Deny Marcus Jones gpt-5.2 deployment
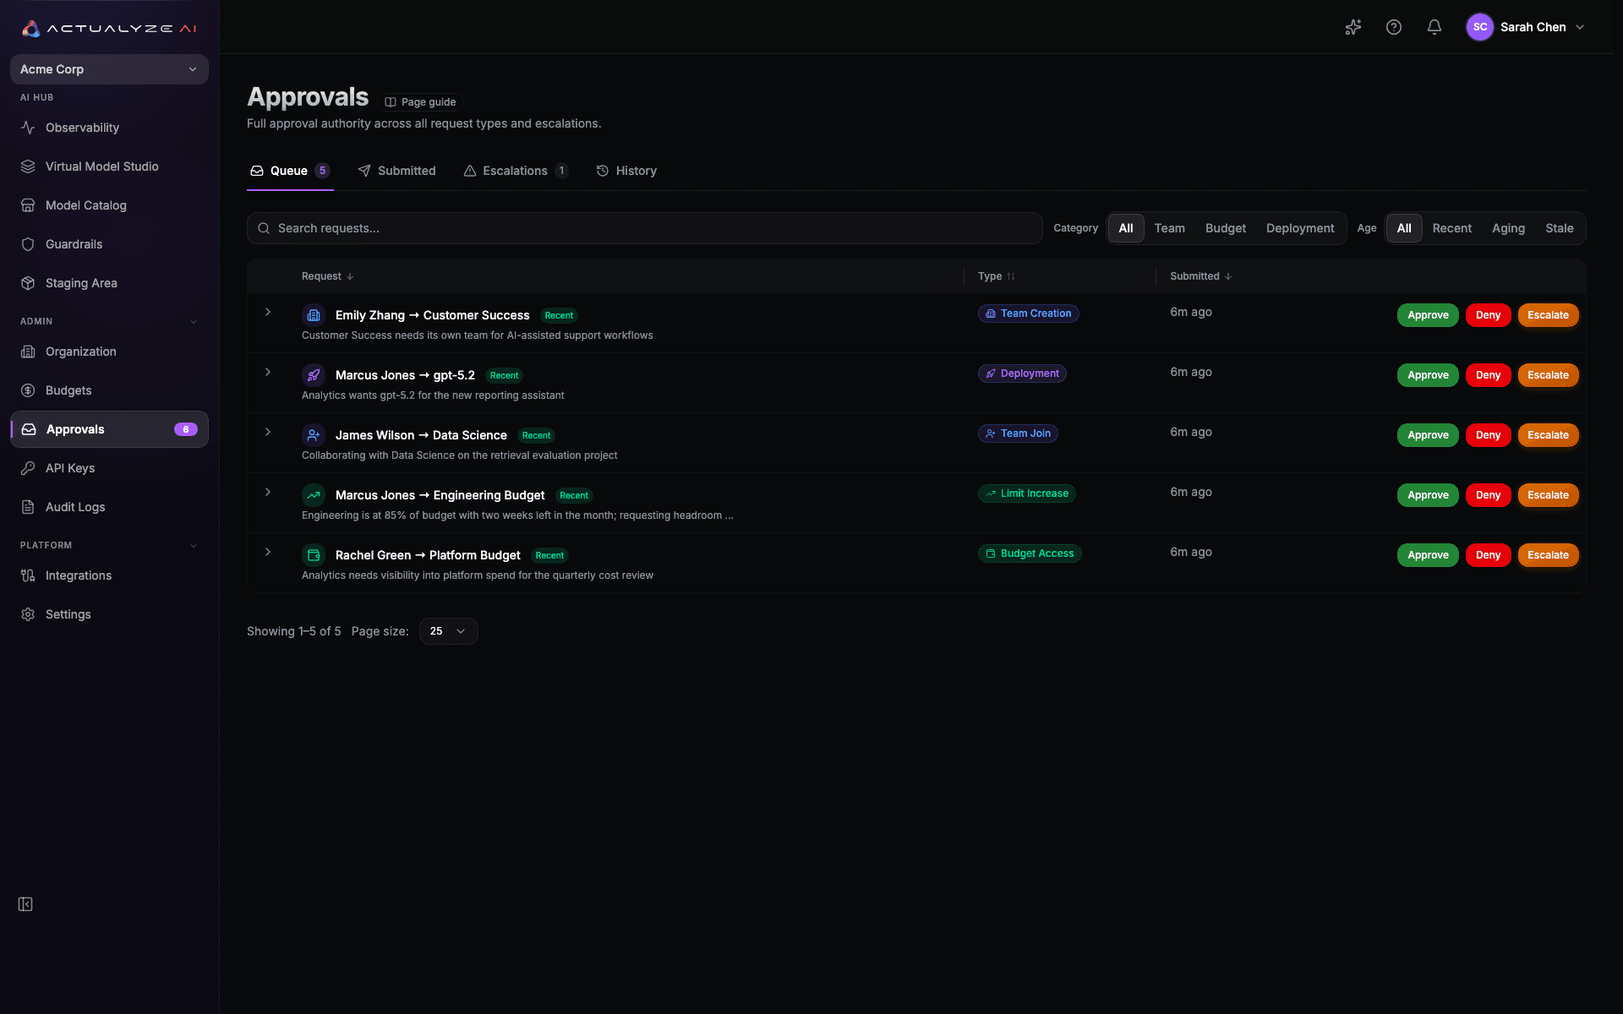The image size is (1623, 1014). coord(1488,375)
